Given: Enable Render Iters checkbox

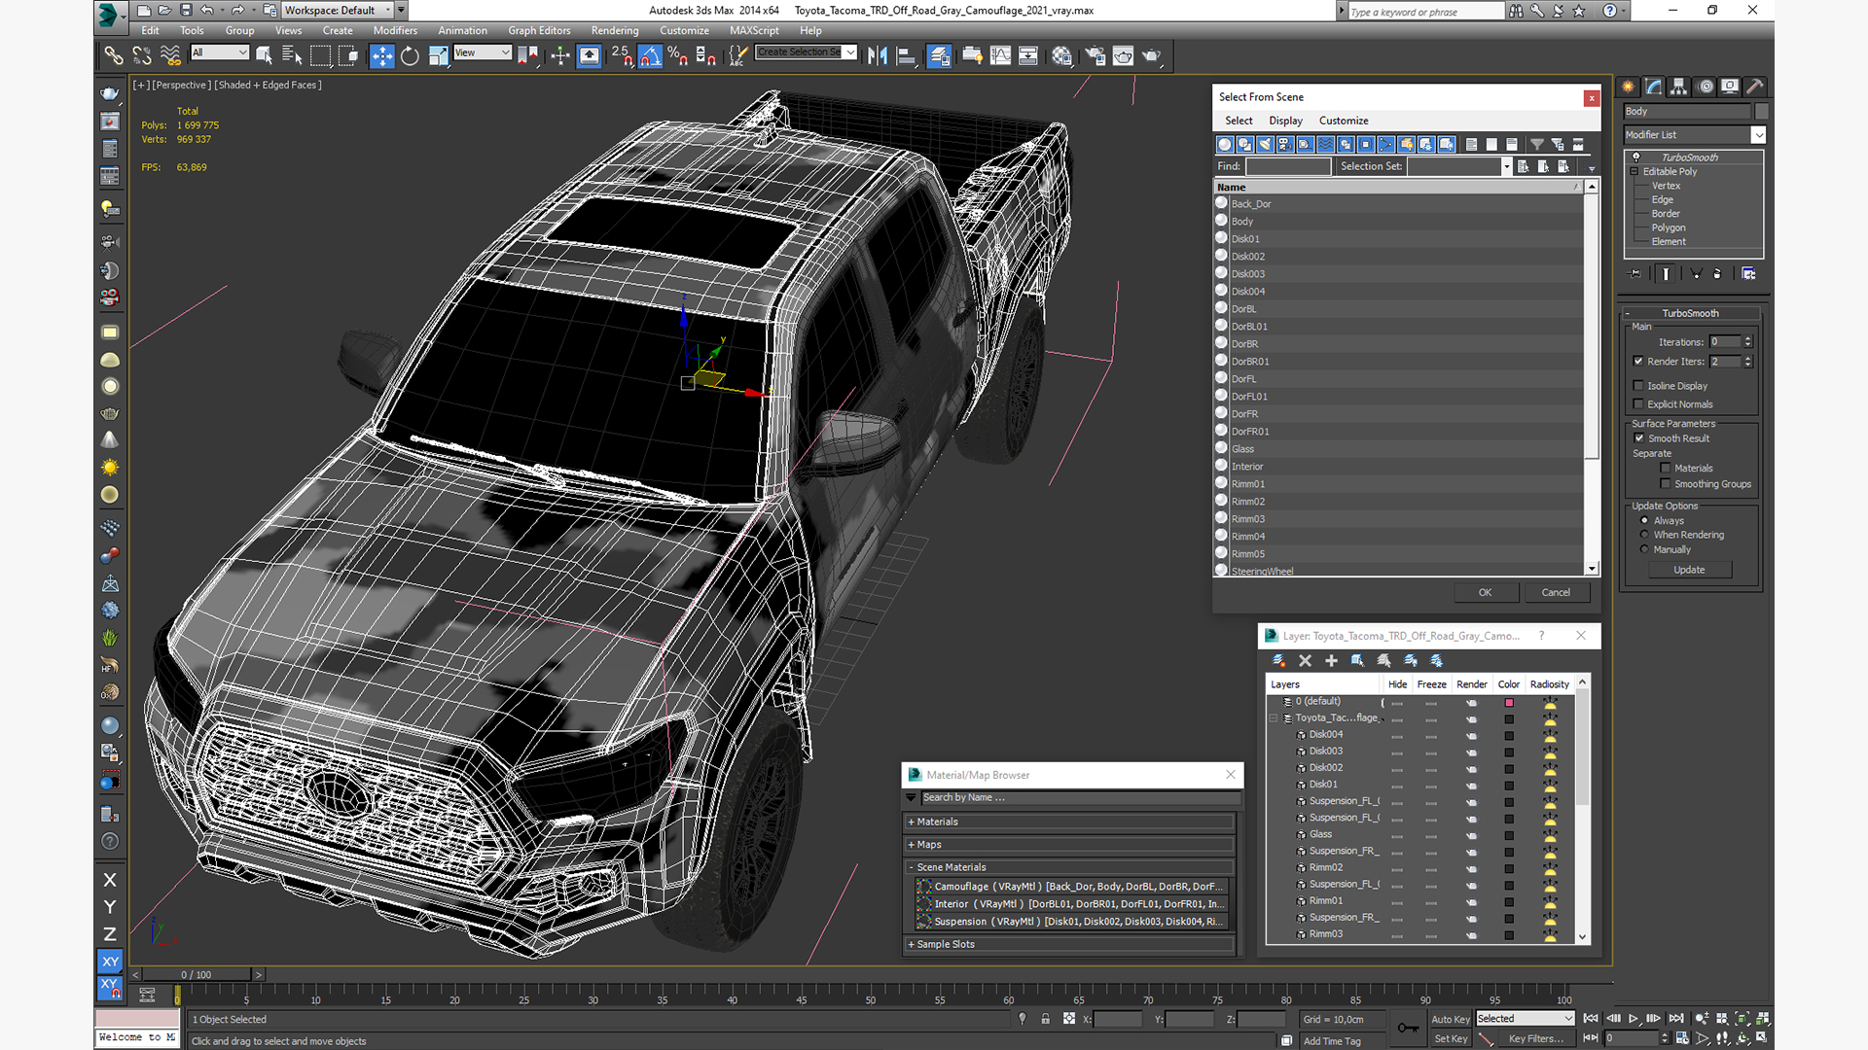Looking at the screenshot, I should coord(1638,362).
